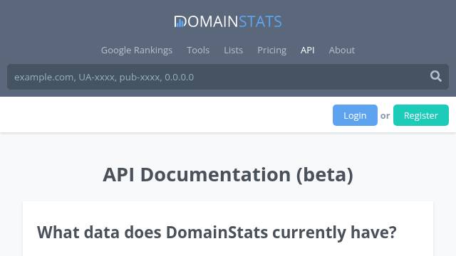Screen dimensions: 456x256
Task: Click the search magnifier icon
Action: click(436, 76)
